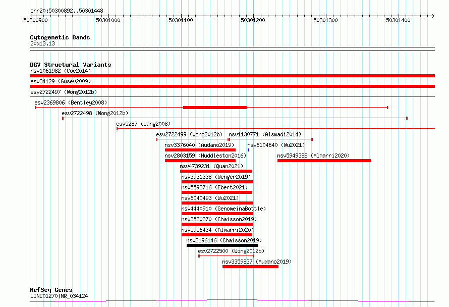Screen dimensions: 449x307
Task: Click the nsv6104640 (Wu2021) label
Action: click(276, 145)
